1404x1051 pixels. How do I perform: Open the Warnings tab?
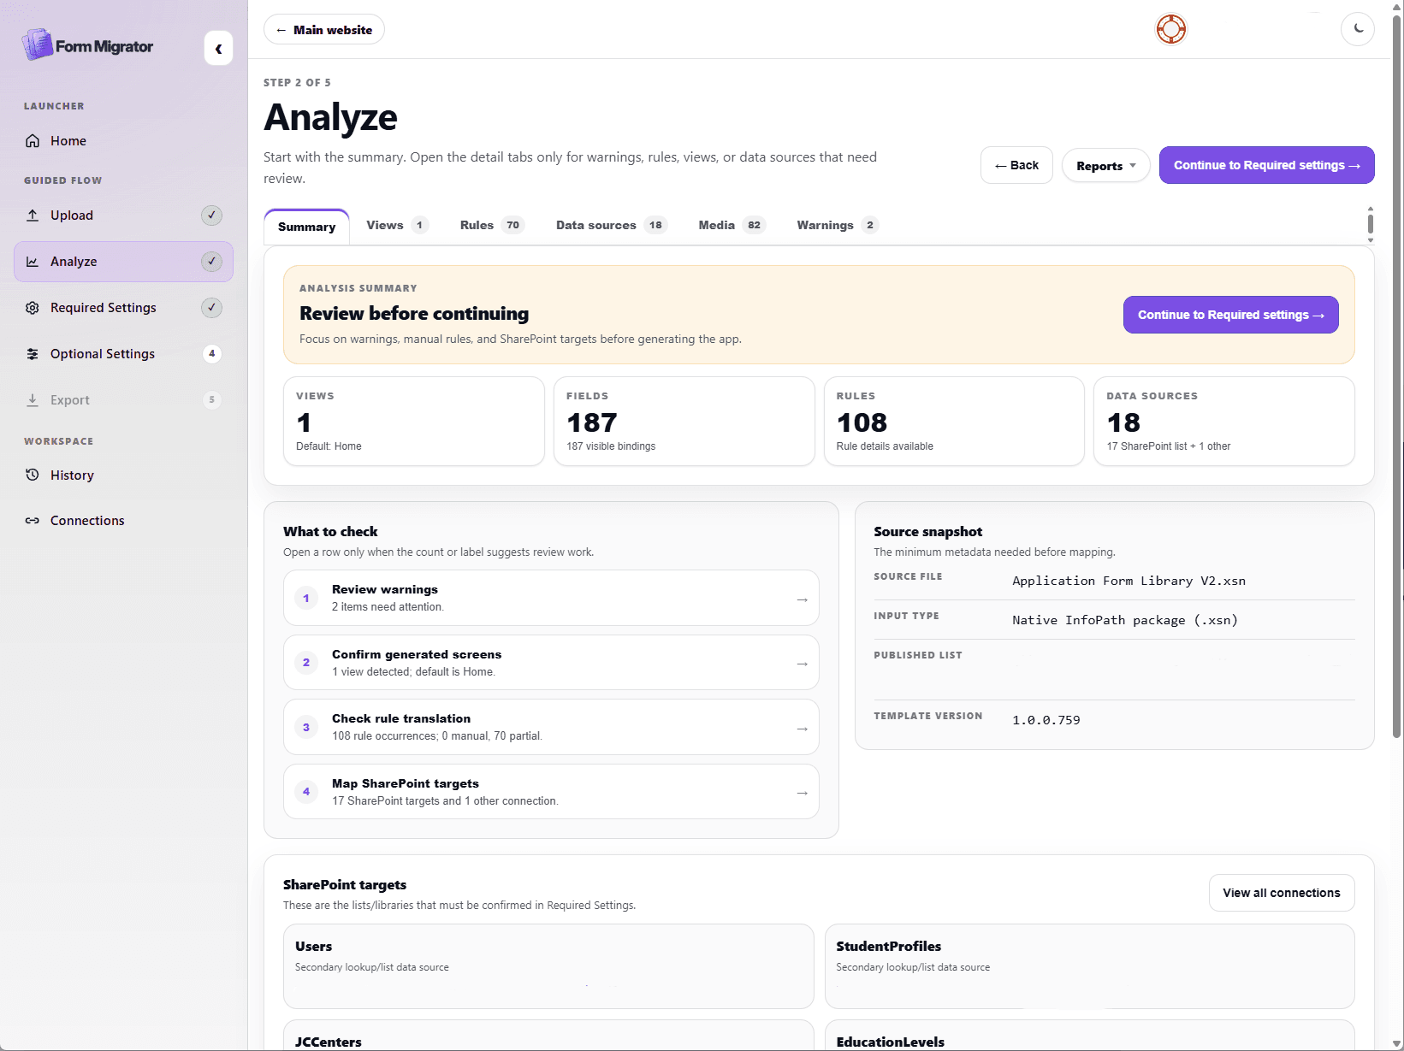(837, 226)
